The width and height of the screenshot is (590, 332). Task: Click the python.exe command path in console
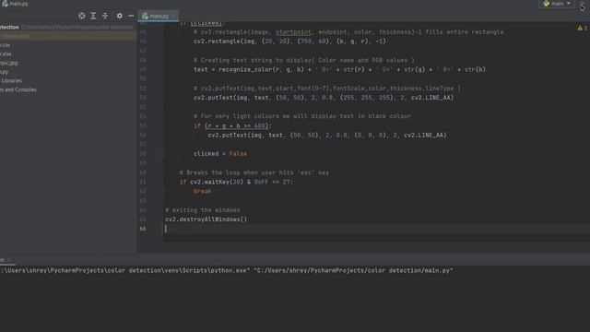coord(124,270)
